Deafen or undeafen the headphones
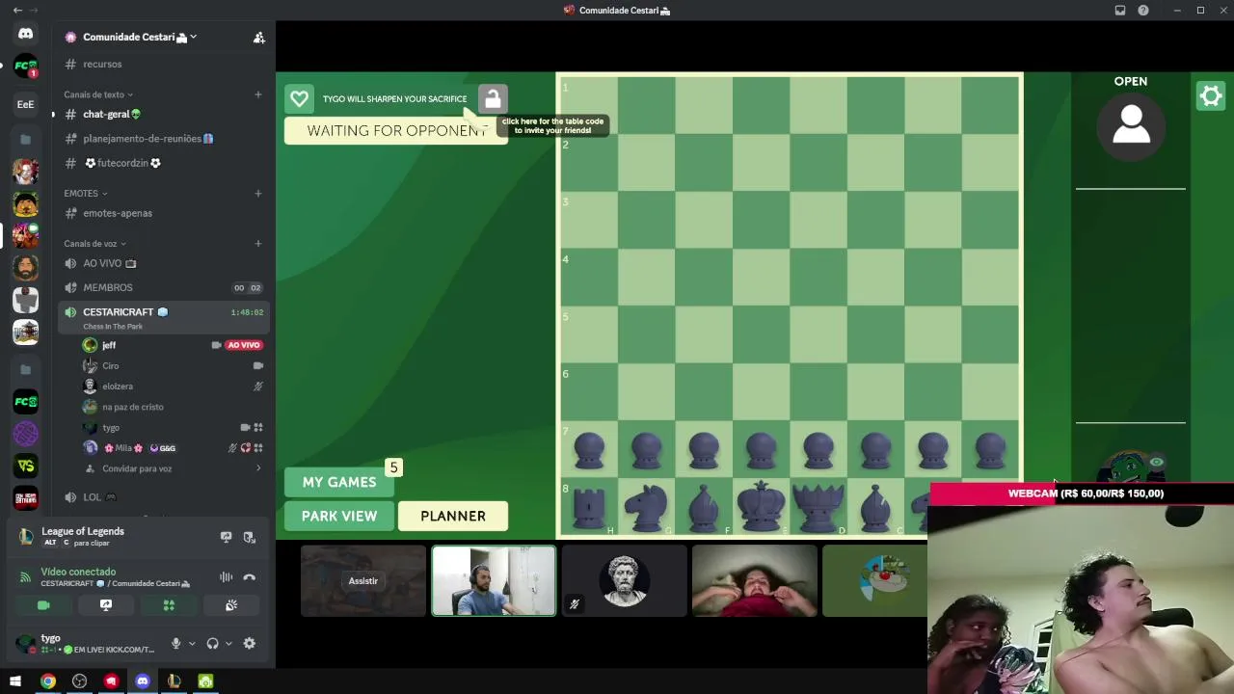 click(x=212, y=643)
